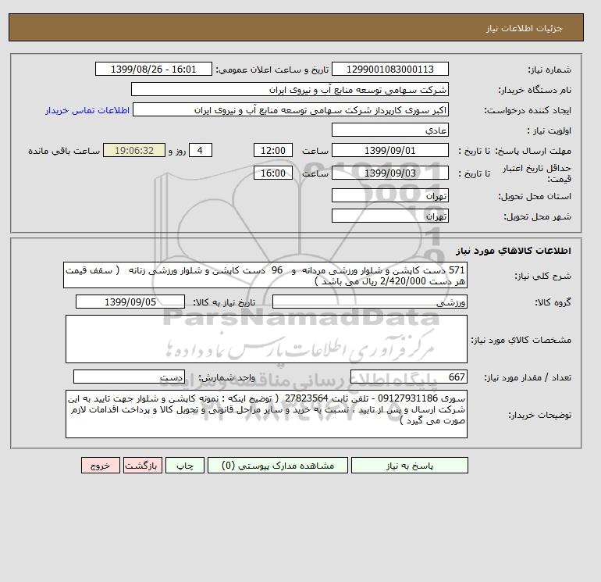Screen dimensions: 601x582
Task: Click the 'مهلت ارسال پاسخ:' label
Action: click(533, 151)
